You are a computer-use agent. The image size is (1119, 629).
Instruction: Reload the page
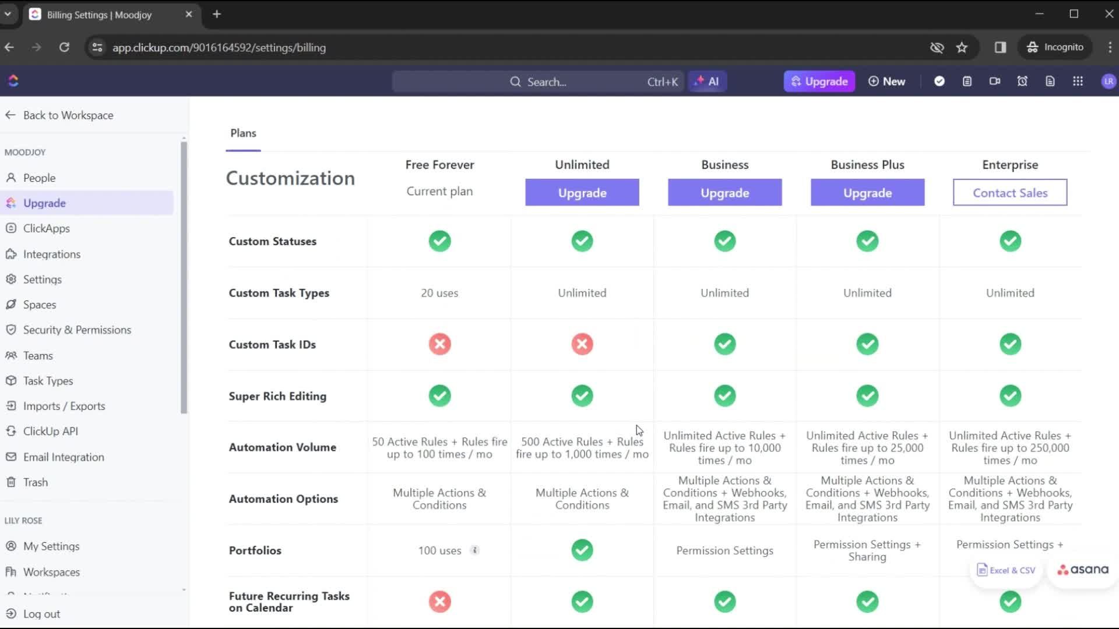[64, 48]
